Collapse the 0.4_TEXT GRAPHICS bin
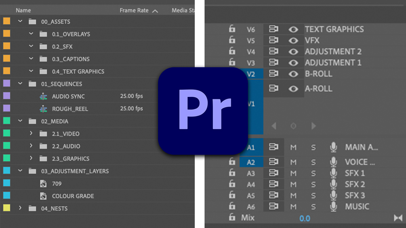The image size is (406, 228). [x=31, y=71]
